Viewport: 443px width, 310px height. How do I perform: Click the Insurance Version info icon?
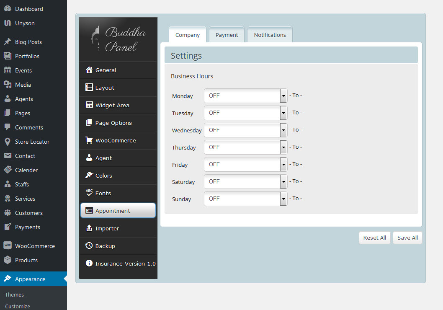tap(89, 263)
